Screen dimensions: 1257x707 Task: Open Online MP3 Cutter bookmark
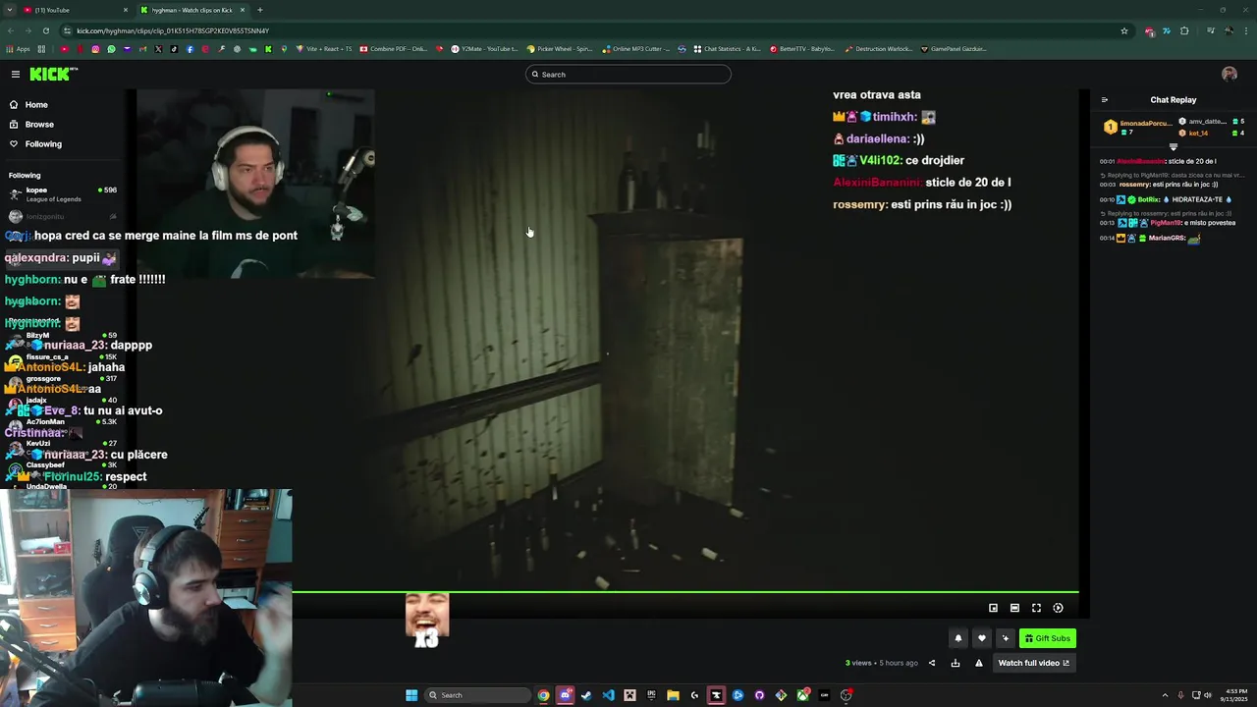pos(636,49)
